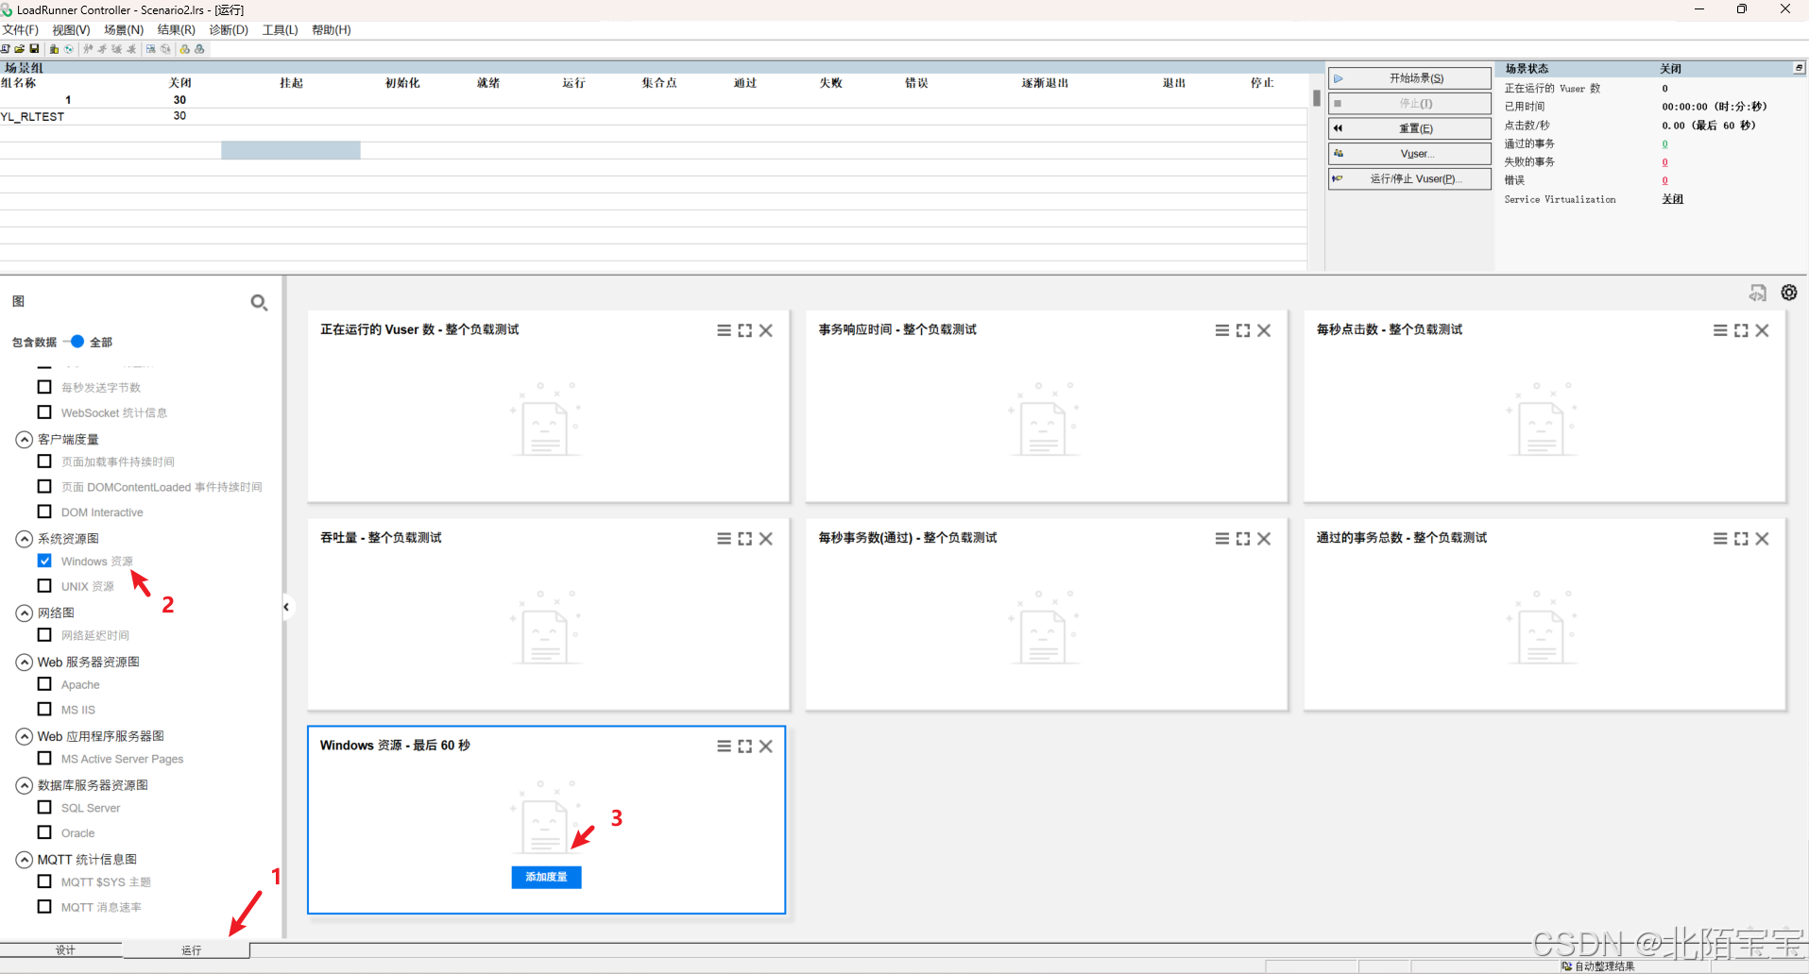Collapse the MQTT 统计信息图 section
Image resolution: width=1809 pixels, height=974 pixels.
point(24,859)
